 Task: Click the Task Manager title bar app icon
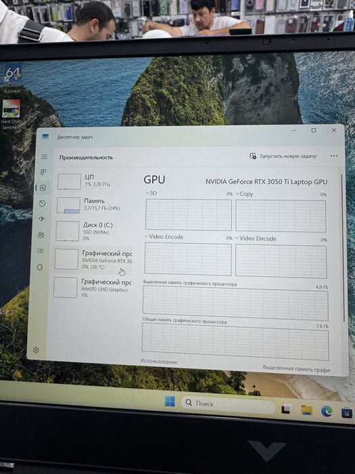(45, 137)
